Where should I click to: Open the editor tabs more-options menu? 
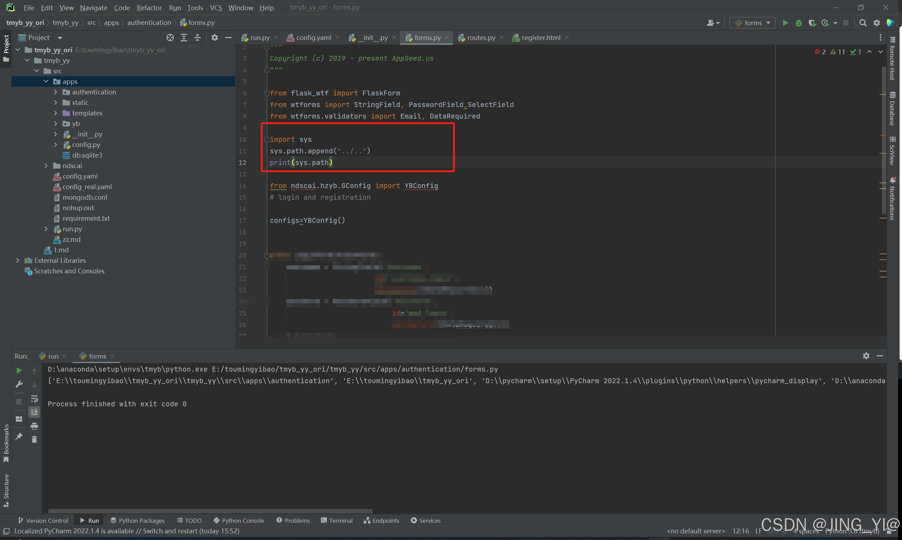(881, 38)
